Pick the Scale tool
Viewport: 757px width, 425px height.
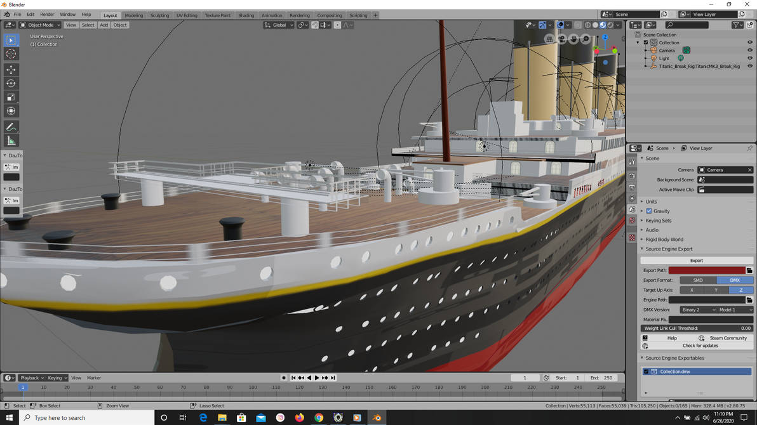point(11,97)
